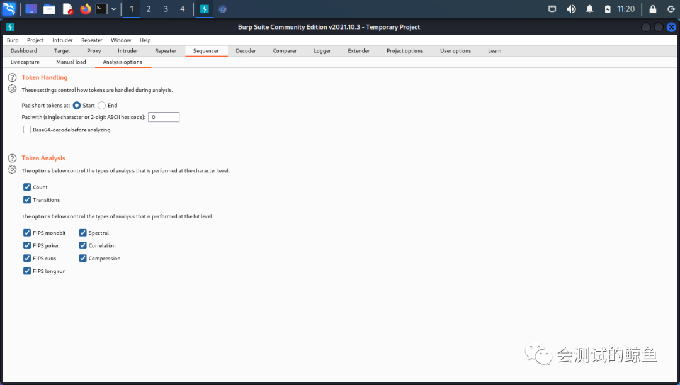
Task: Open the volume control in tray
Action: click(570, 9)
